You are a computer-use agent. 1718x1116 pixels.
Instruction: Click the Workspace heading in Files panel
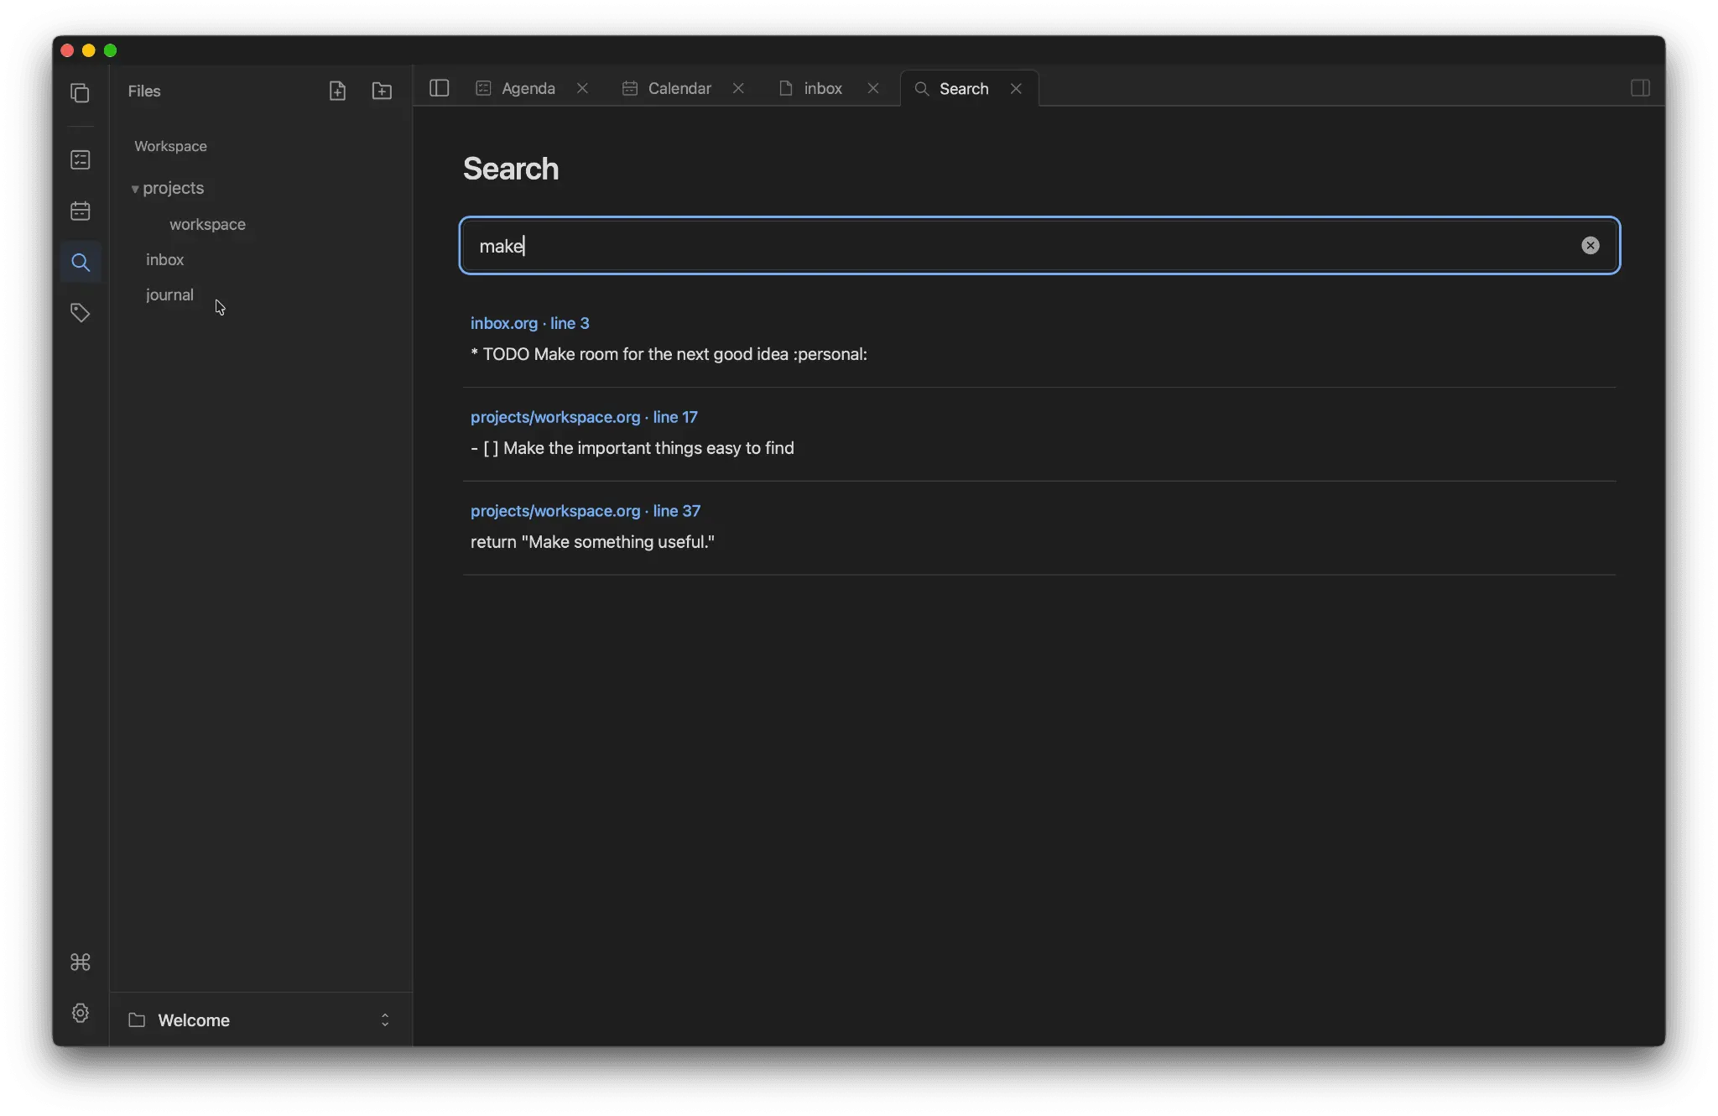pyautogui.click(x=170, y=146)
